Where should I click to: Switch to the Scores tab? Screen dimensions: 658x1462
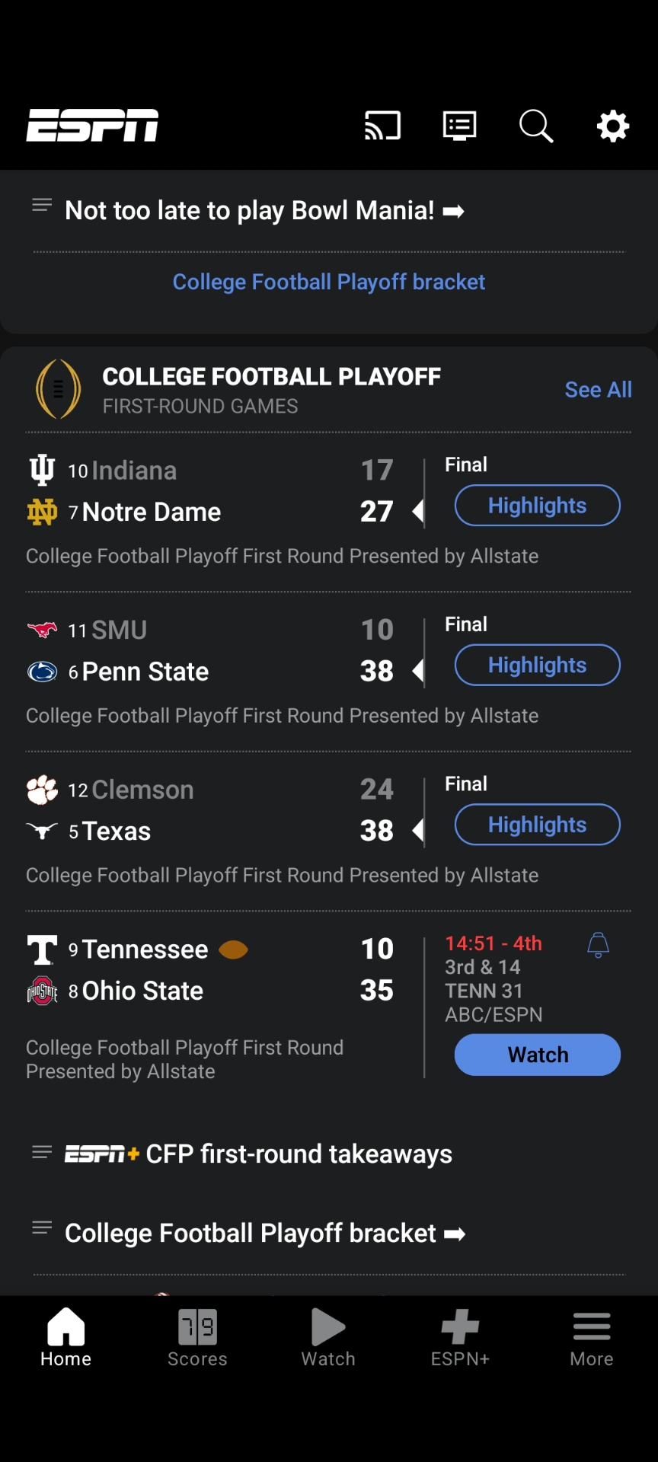[x=197, y=1338]
